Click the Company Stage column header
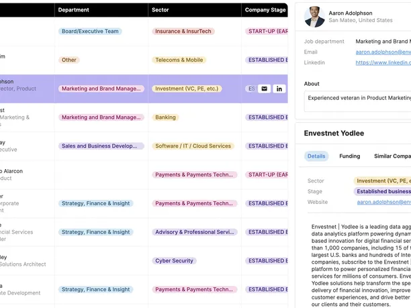The image size is (411, 308). 265,10
